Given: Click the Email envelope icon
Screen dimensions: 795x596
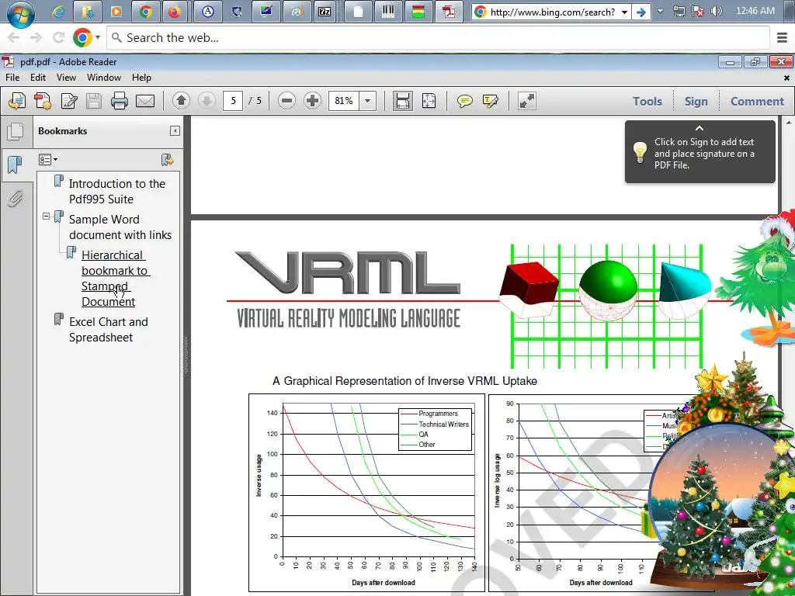Looking at the screenshot, I should click(x=145, y=101).
